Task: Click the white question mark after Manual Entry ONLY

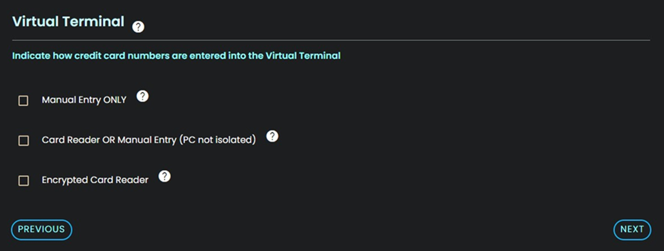Action: pyautogui.click(x=143, y=97)
